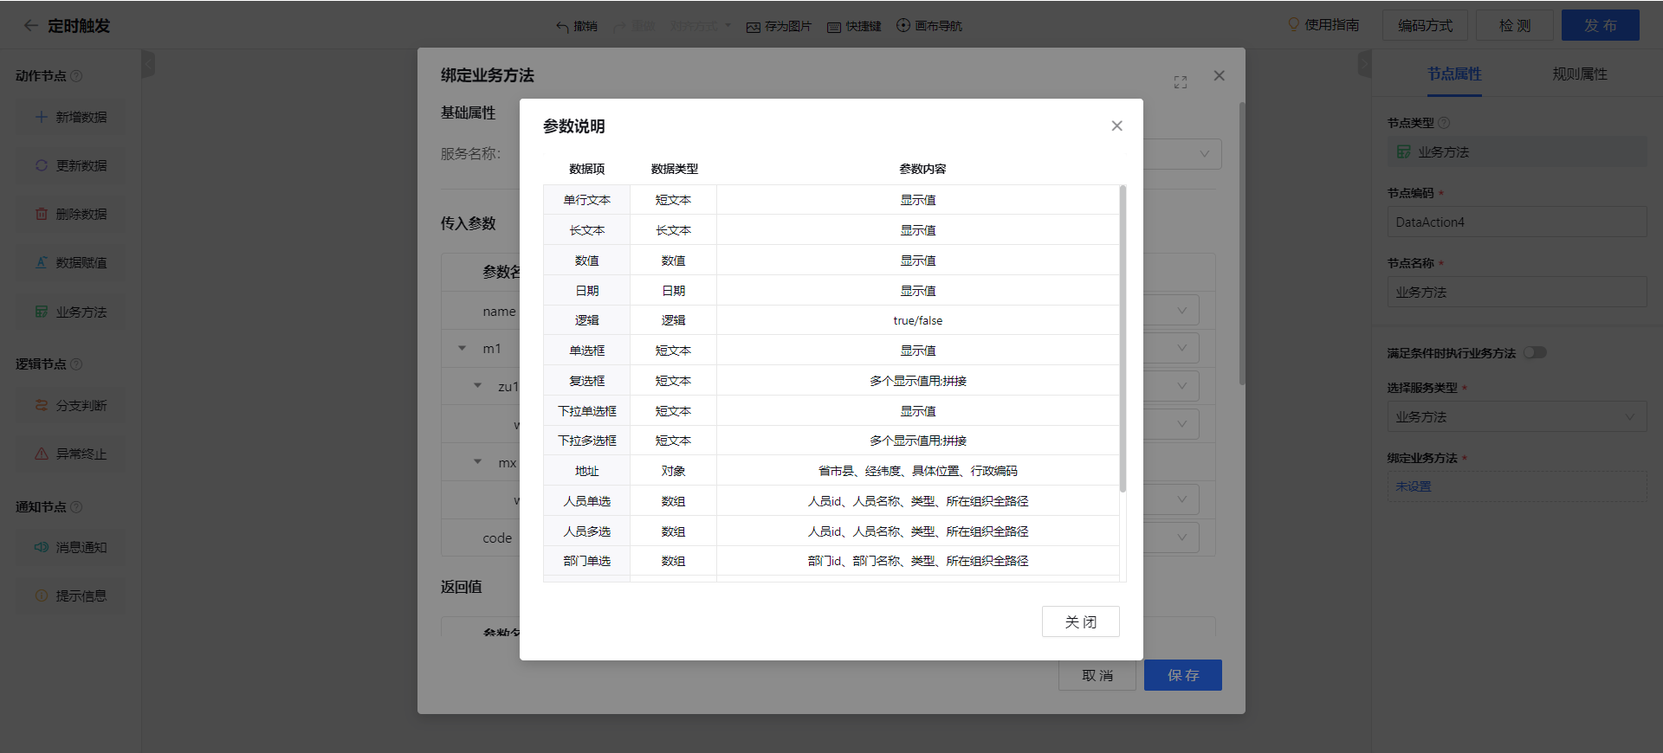
Task: Select 新增数据 action node
Action: [x=71, y=117]
